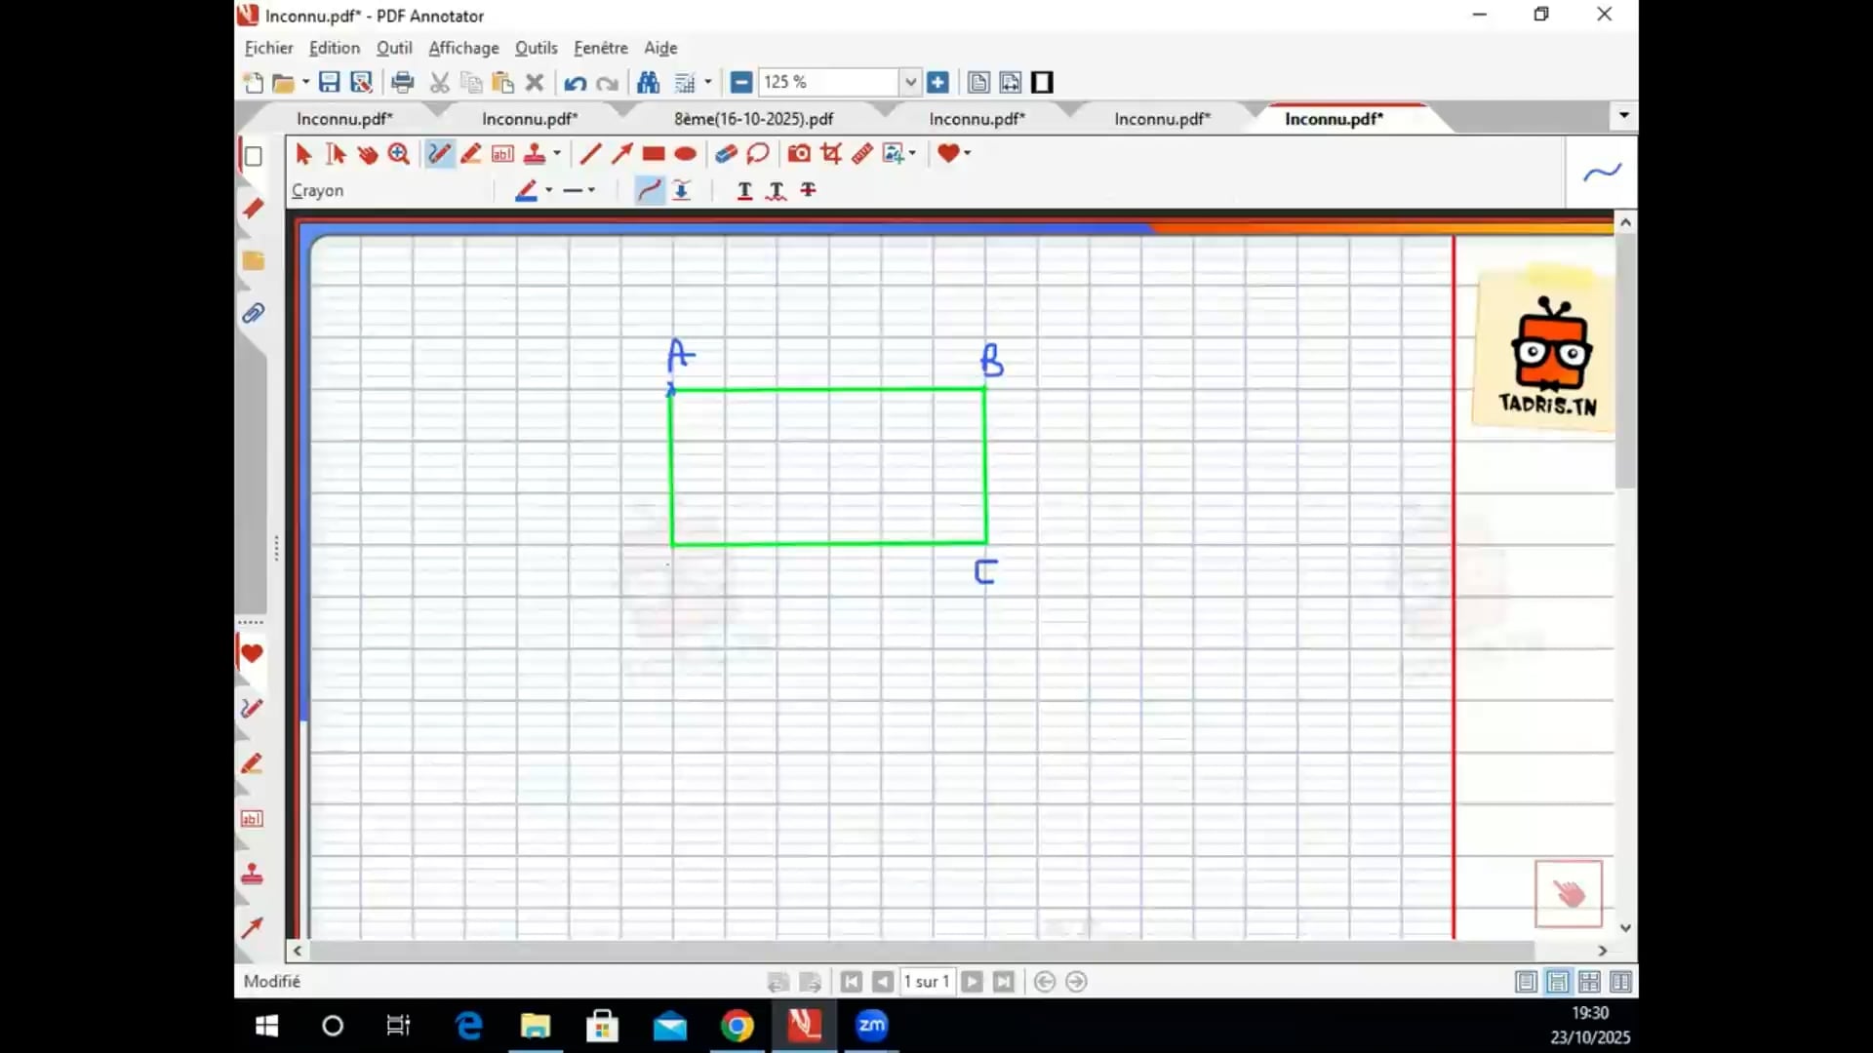Screen dimensions: 1873x1053
Task: Open the zoom level dropdown
Action: (x=909, y=83)
